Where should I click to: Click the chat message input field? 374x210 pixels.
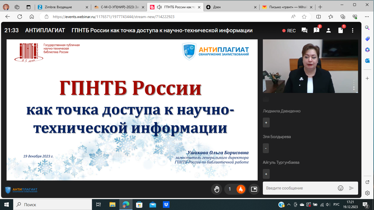tap(300, 188)
